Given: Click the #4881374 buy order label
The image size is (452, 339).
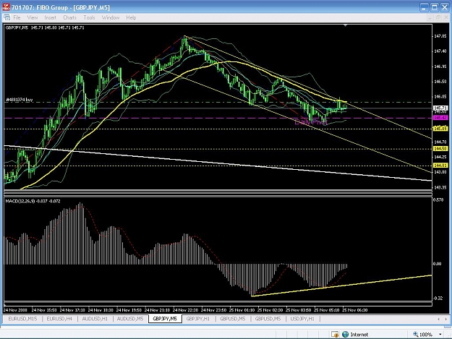Looking at the screenshot, I should pos(20,100).
